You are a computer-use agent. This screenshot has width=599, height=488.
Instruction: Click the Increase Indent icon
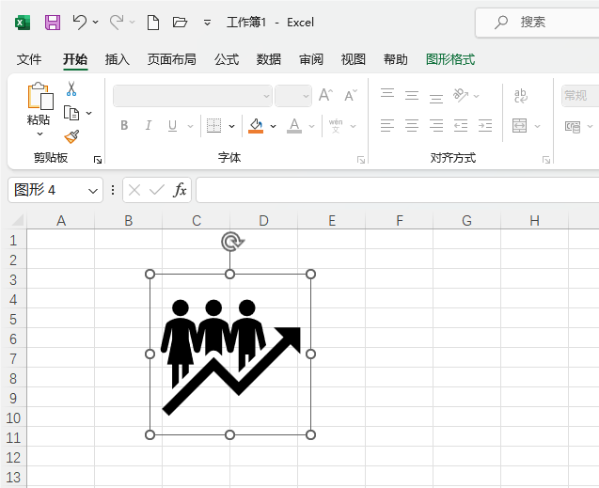[x=485, y=125]
